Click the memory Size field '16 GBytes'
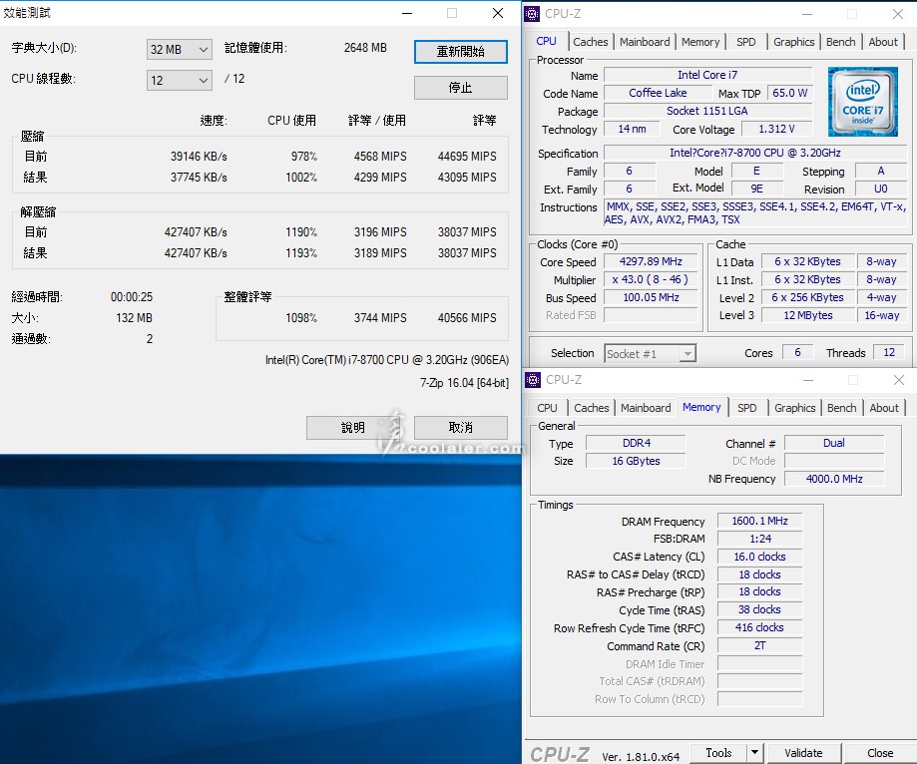 tap(637, 461)
